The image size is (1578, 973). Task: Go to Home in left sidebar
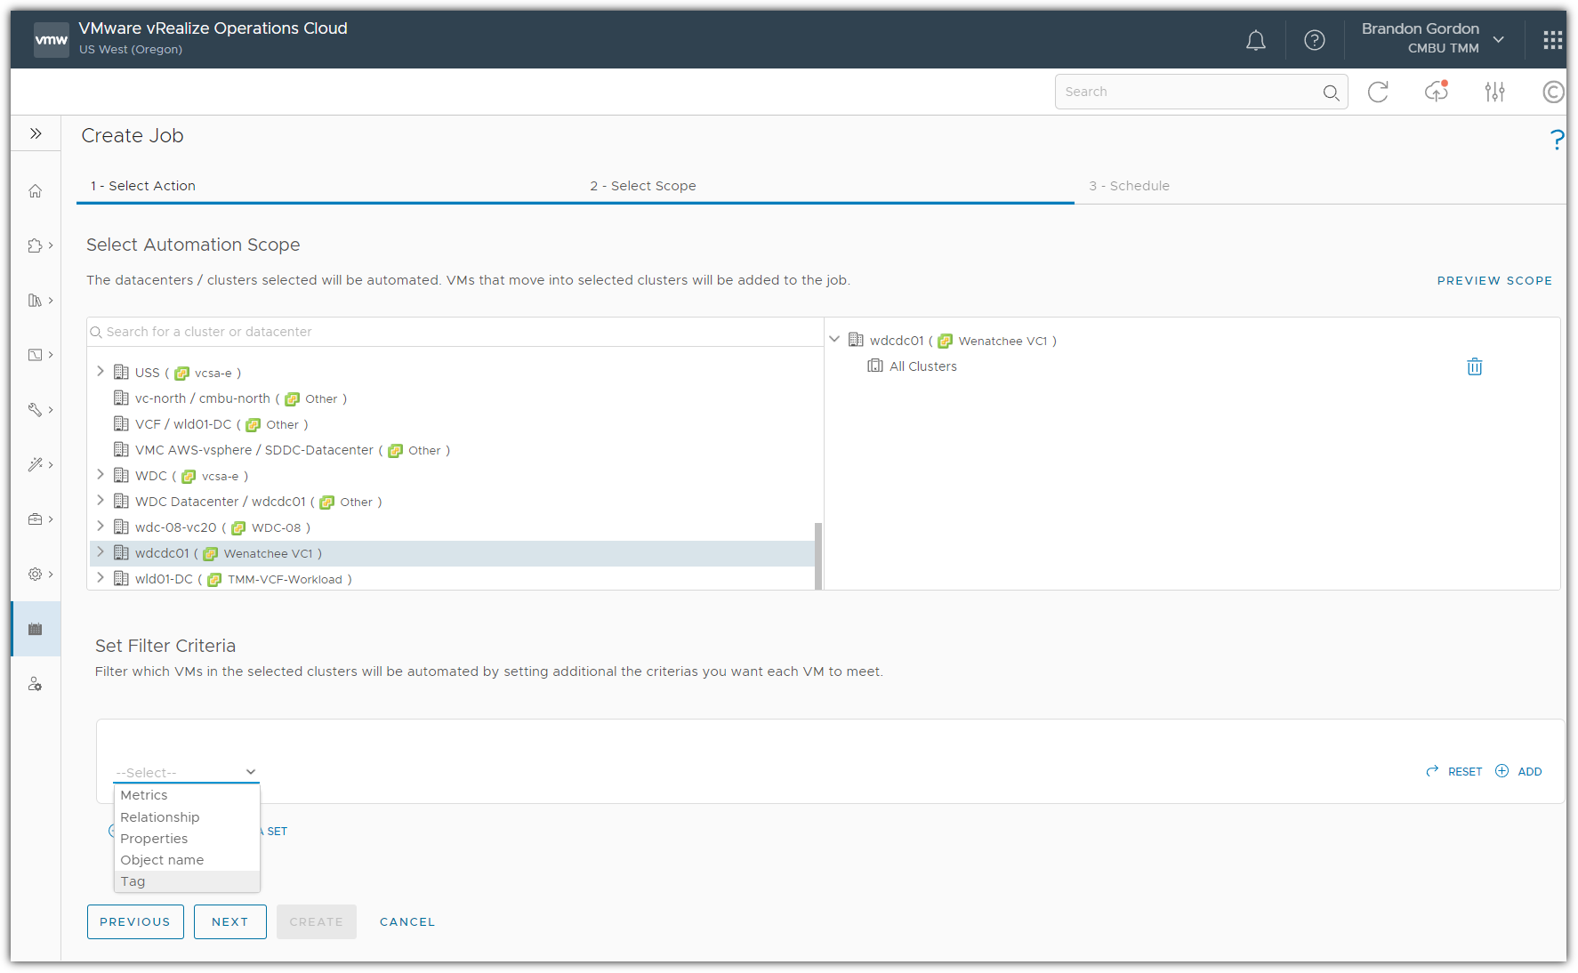point(36,191)
